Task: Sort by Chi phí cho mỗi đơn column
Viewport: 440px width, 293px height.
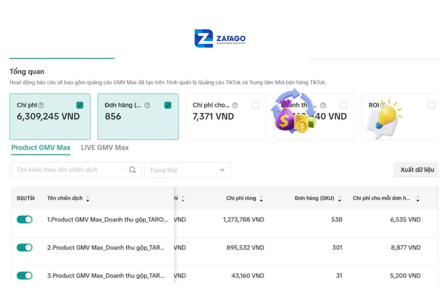Action: click(418, 199)
